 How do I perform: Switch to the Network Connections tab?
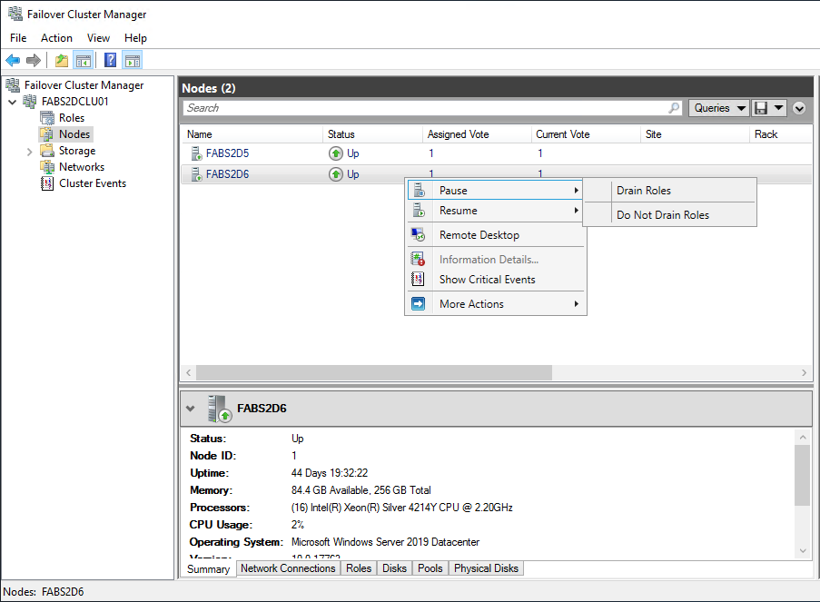point(288,568)
